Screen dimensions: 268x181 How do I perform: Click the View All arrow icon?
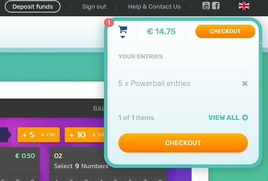(x=245, y=118)
